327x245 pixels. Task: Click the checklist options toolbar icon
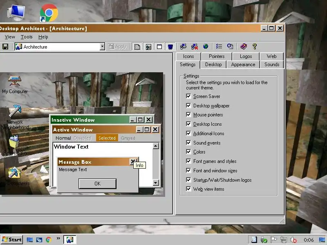click(x=219, y=46)
